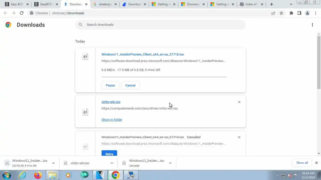Image resolution: width=321 pixels, height=180 pixels.
Task: Click the Chrome icon in the taskbar
Action: click(115, 175)
